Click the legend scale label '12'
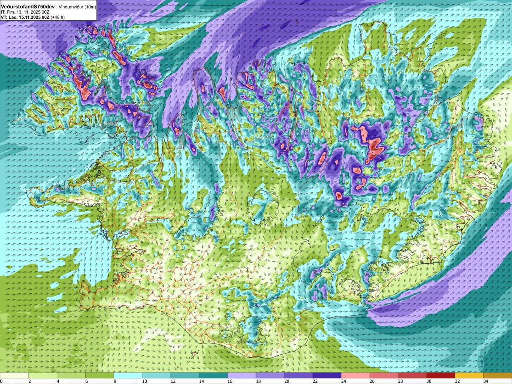Image resolution: width=512 pixels, height=384 pixels. click(173, 381)
